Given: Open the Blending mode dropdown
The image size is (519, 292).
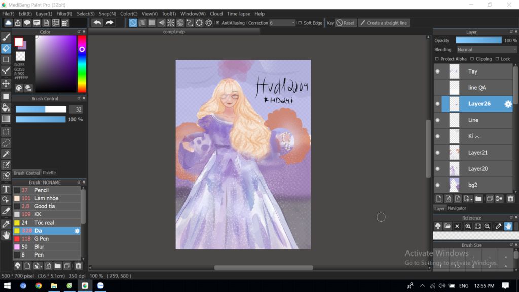Looking at the screenshot, I should point(486,50).
